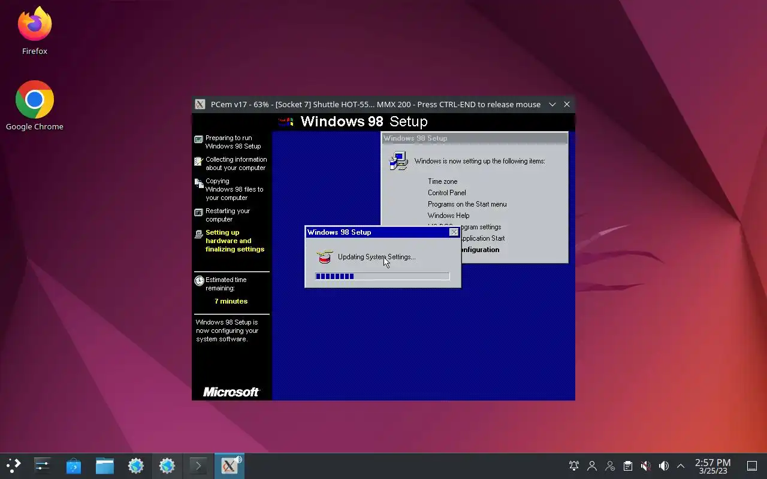Launch the Google Chrome desktop shortcut
This screenshot has height=479, width=767.
point(35,106)
